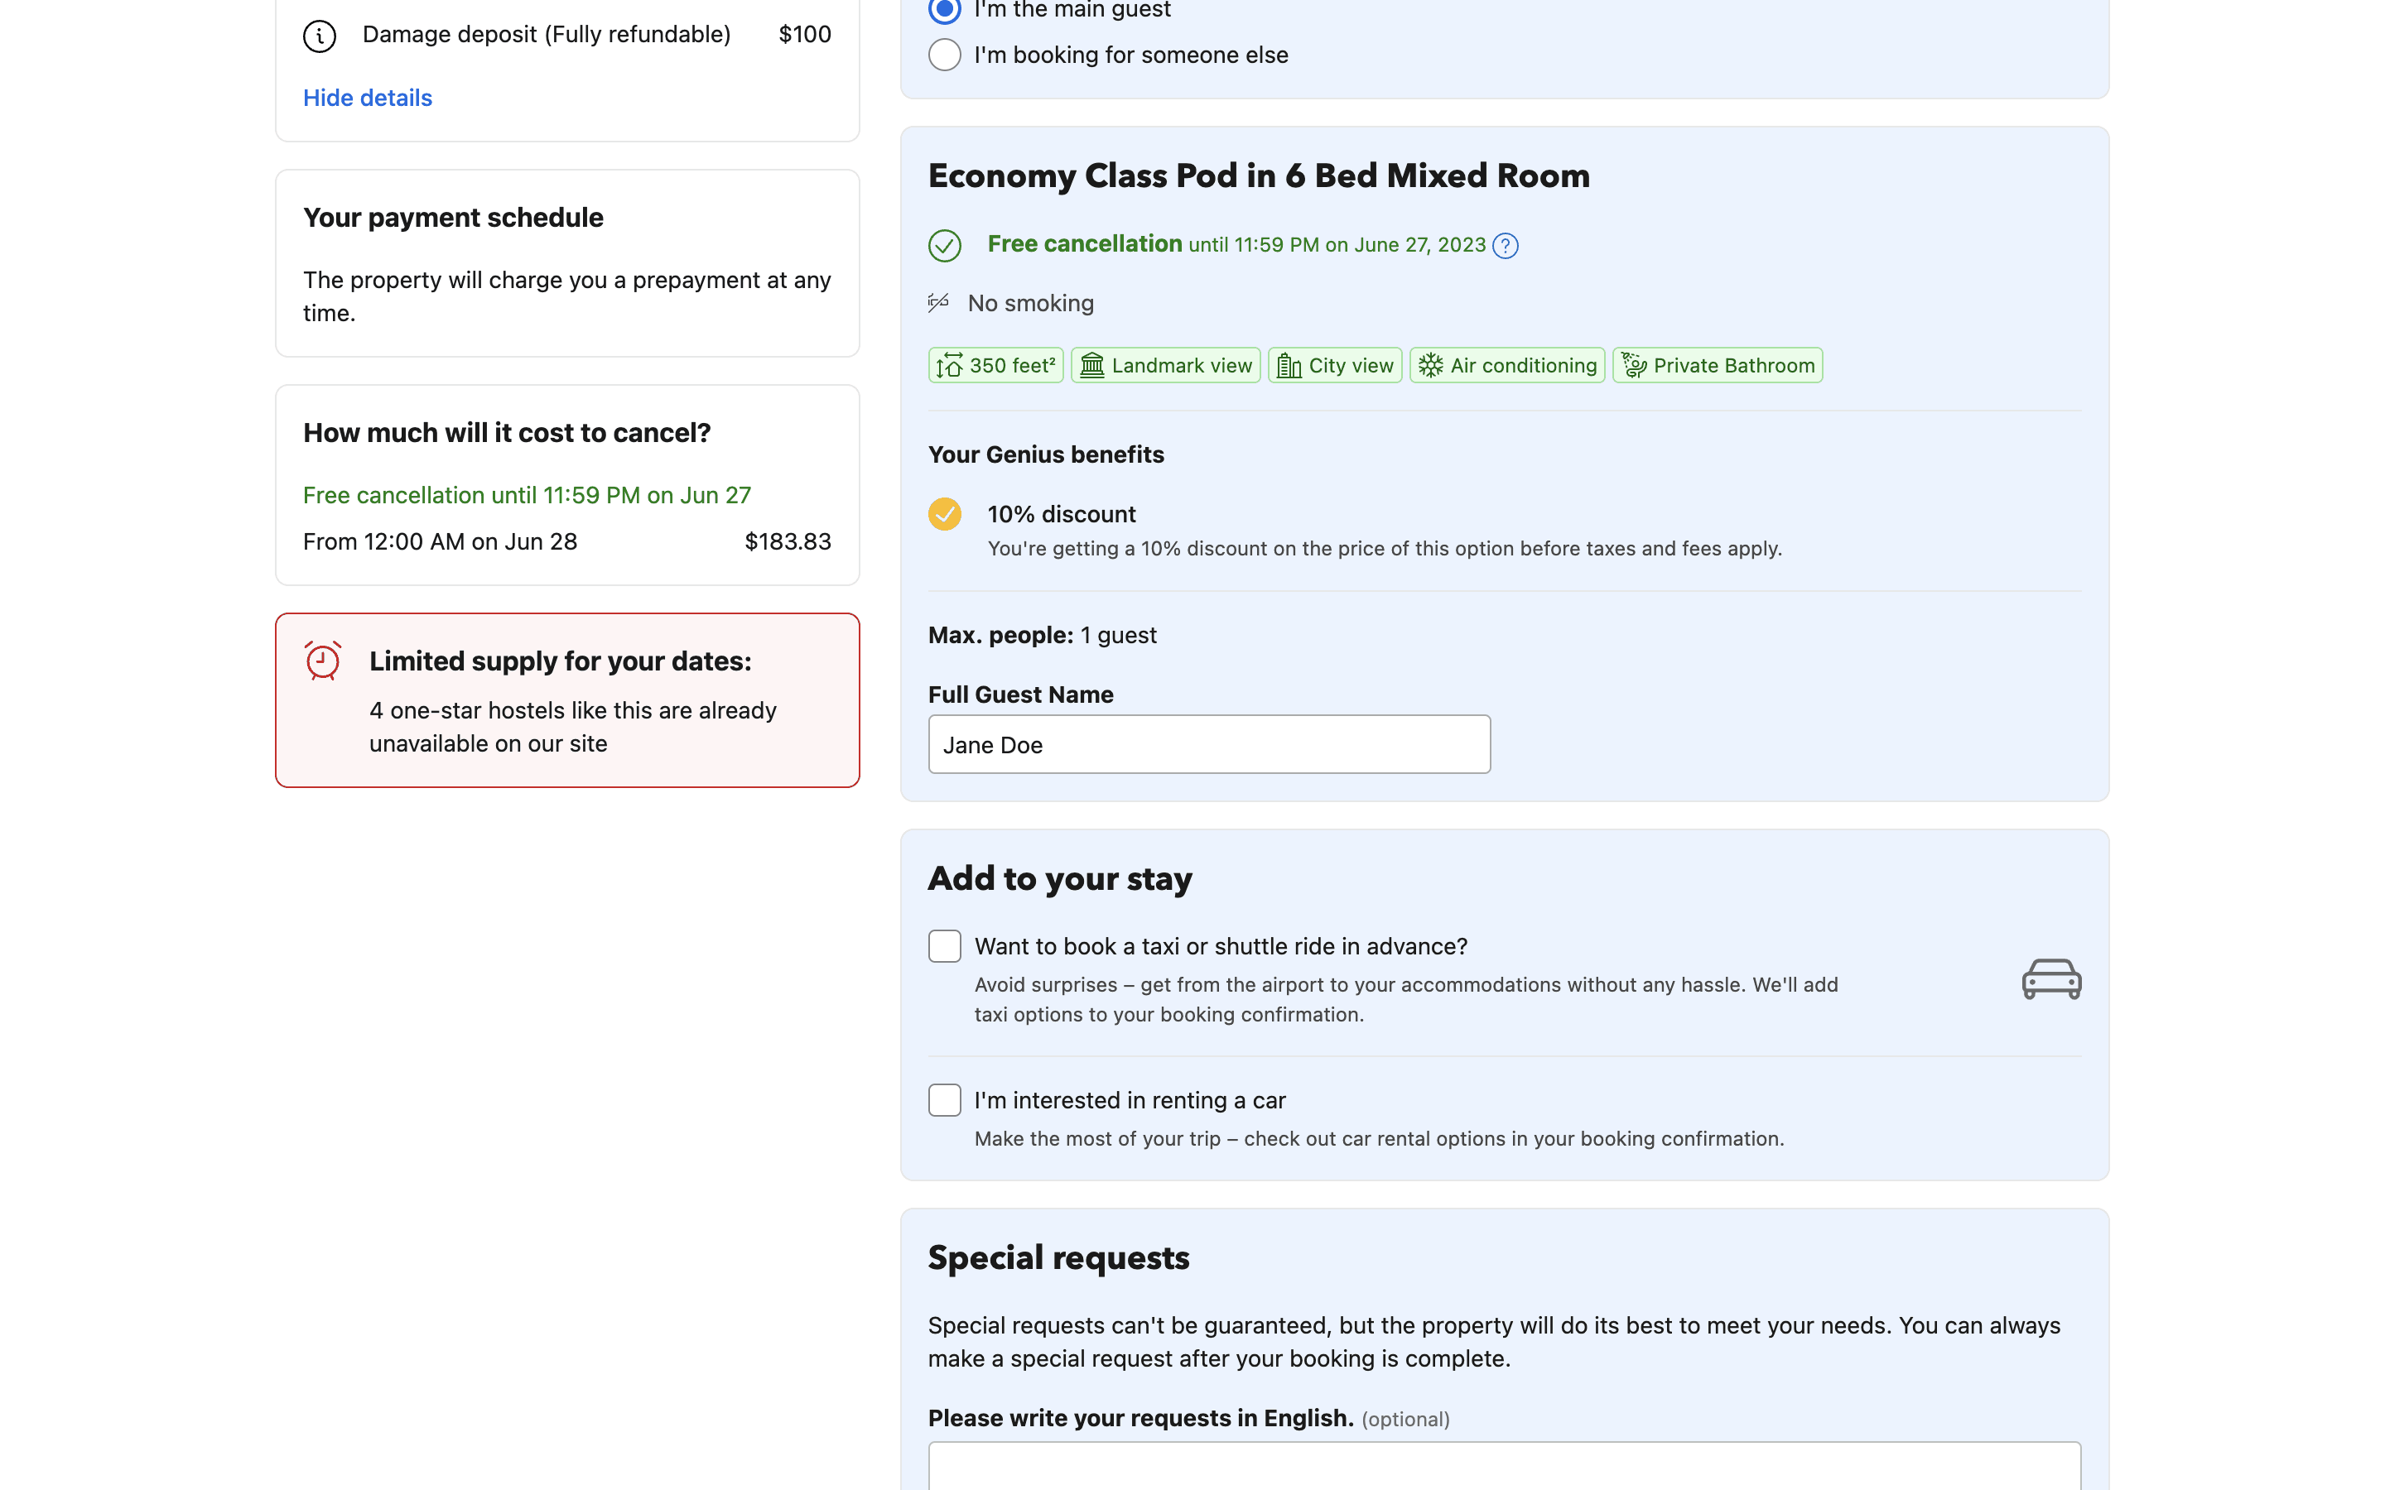Click the no smoking icon
2385x1490 pixels.
(x=938, y=302)
